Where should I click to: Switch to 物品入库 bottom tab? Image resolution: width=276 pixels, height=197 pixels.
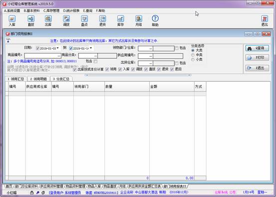pyautogui.click(x=94, y=186)
